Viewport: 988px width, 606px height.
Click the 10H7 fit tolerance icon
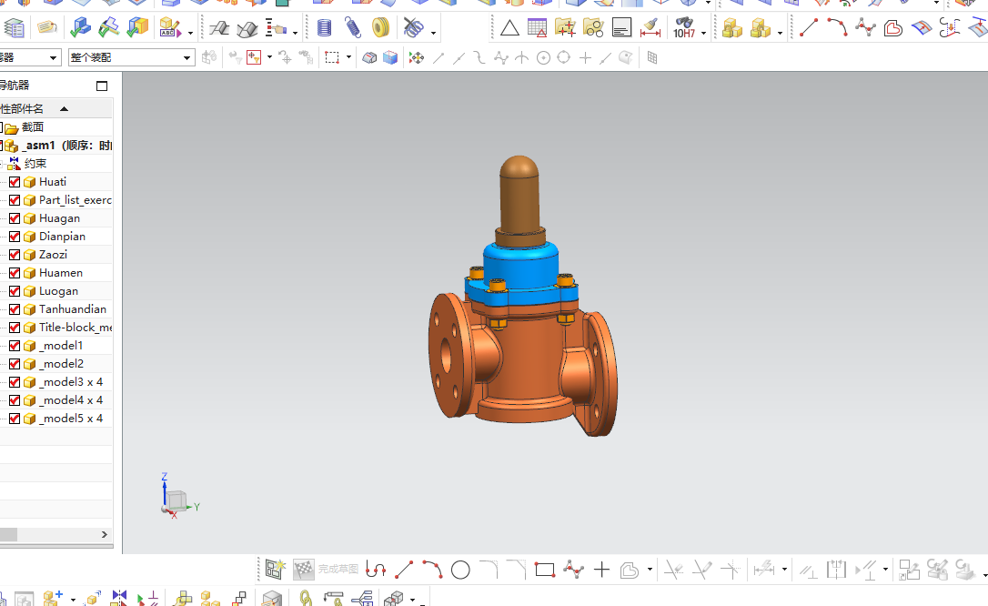click(684, 28)
